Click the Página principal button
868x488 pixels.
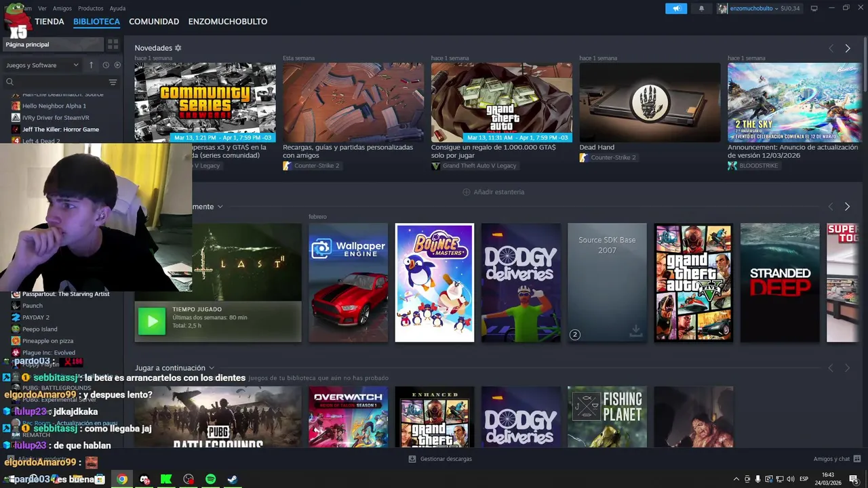coord(53,44)
